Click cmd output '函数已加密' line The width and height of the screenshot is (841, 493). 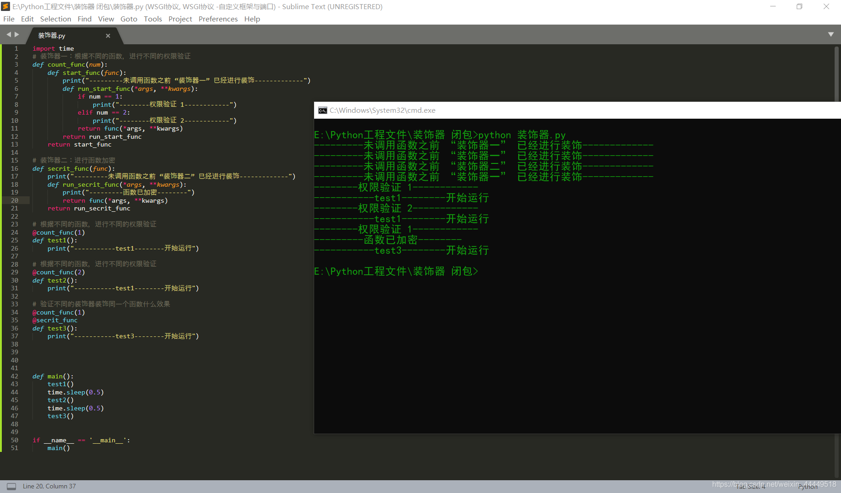click(388, 240)
